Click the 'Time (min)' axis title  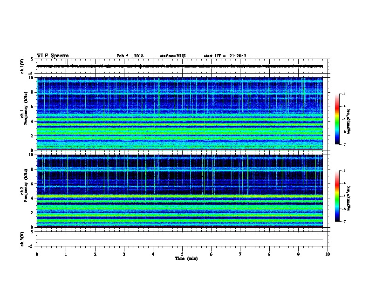(x=186, y=258)
